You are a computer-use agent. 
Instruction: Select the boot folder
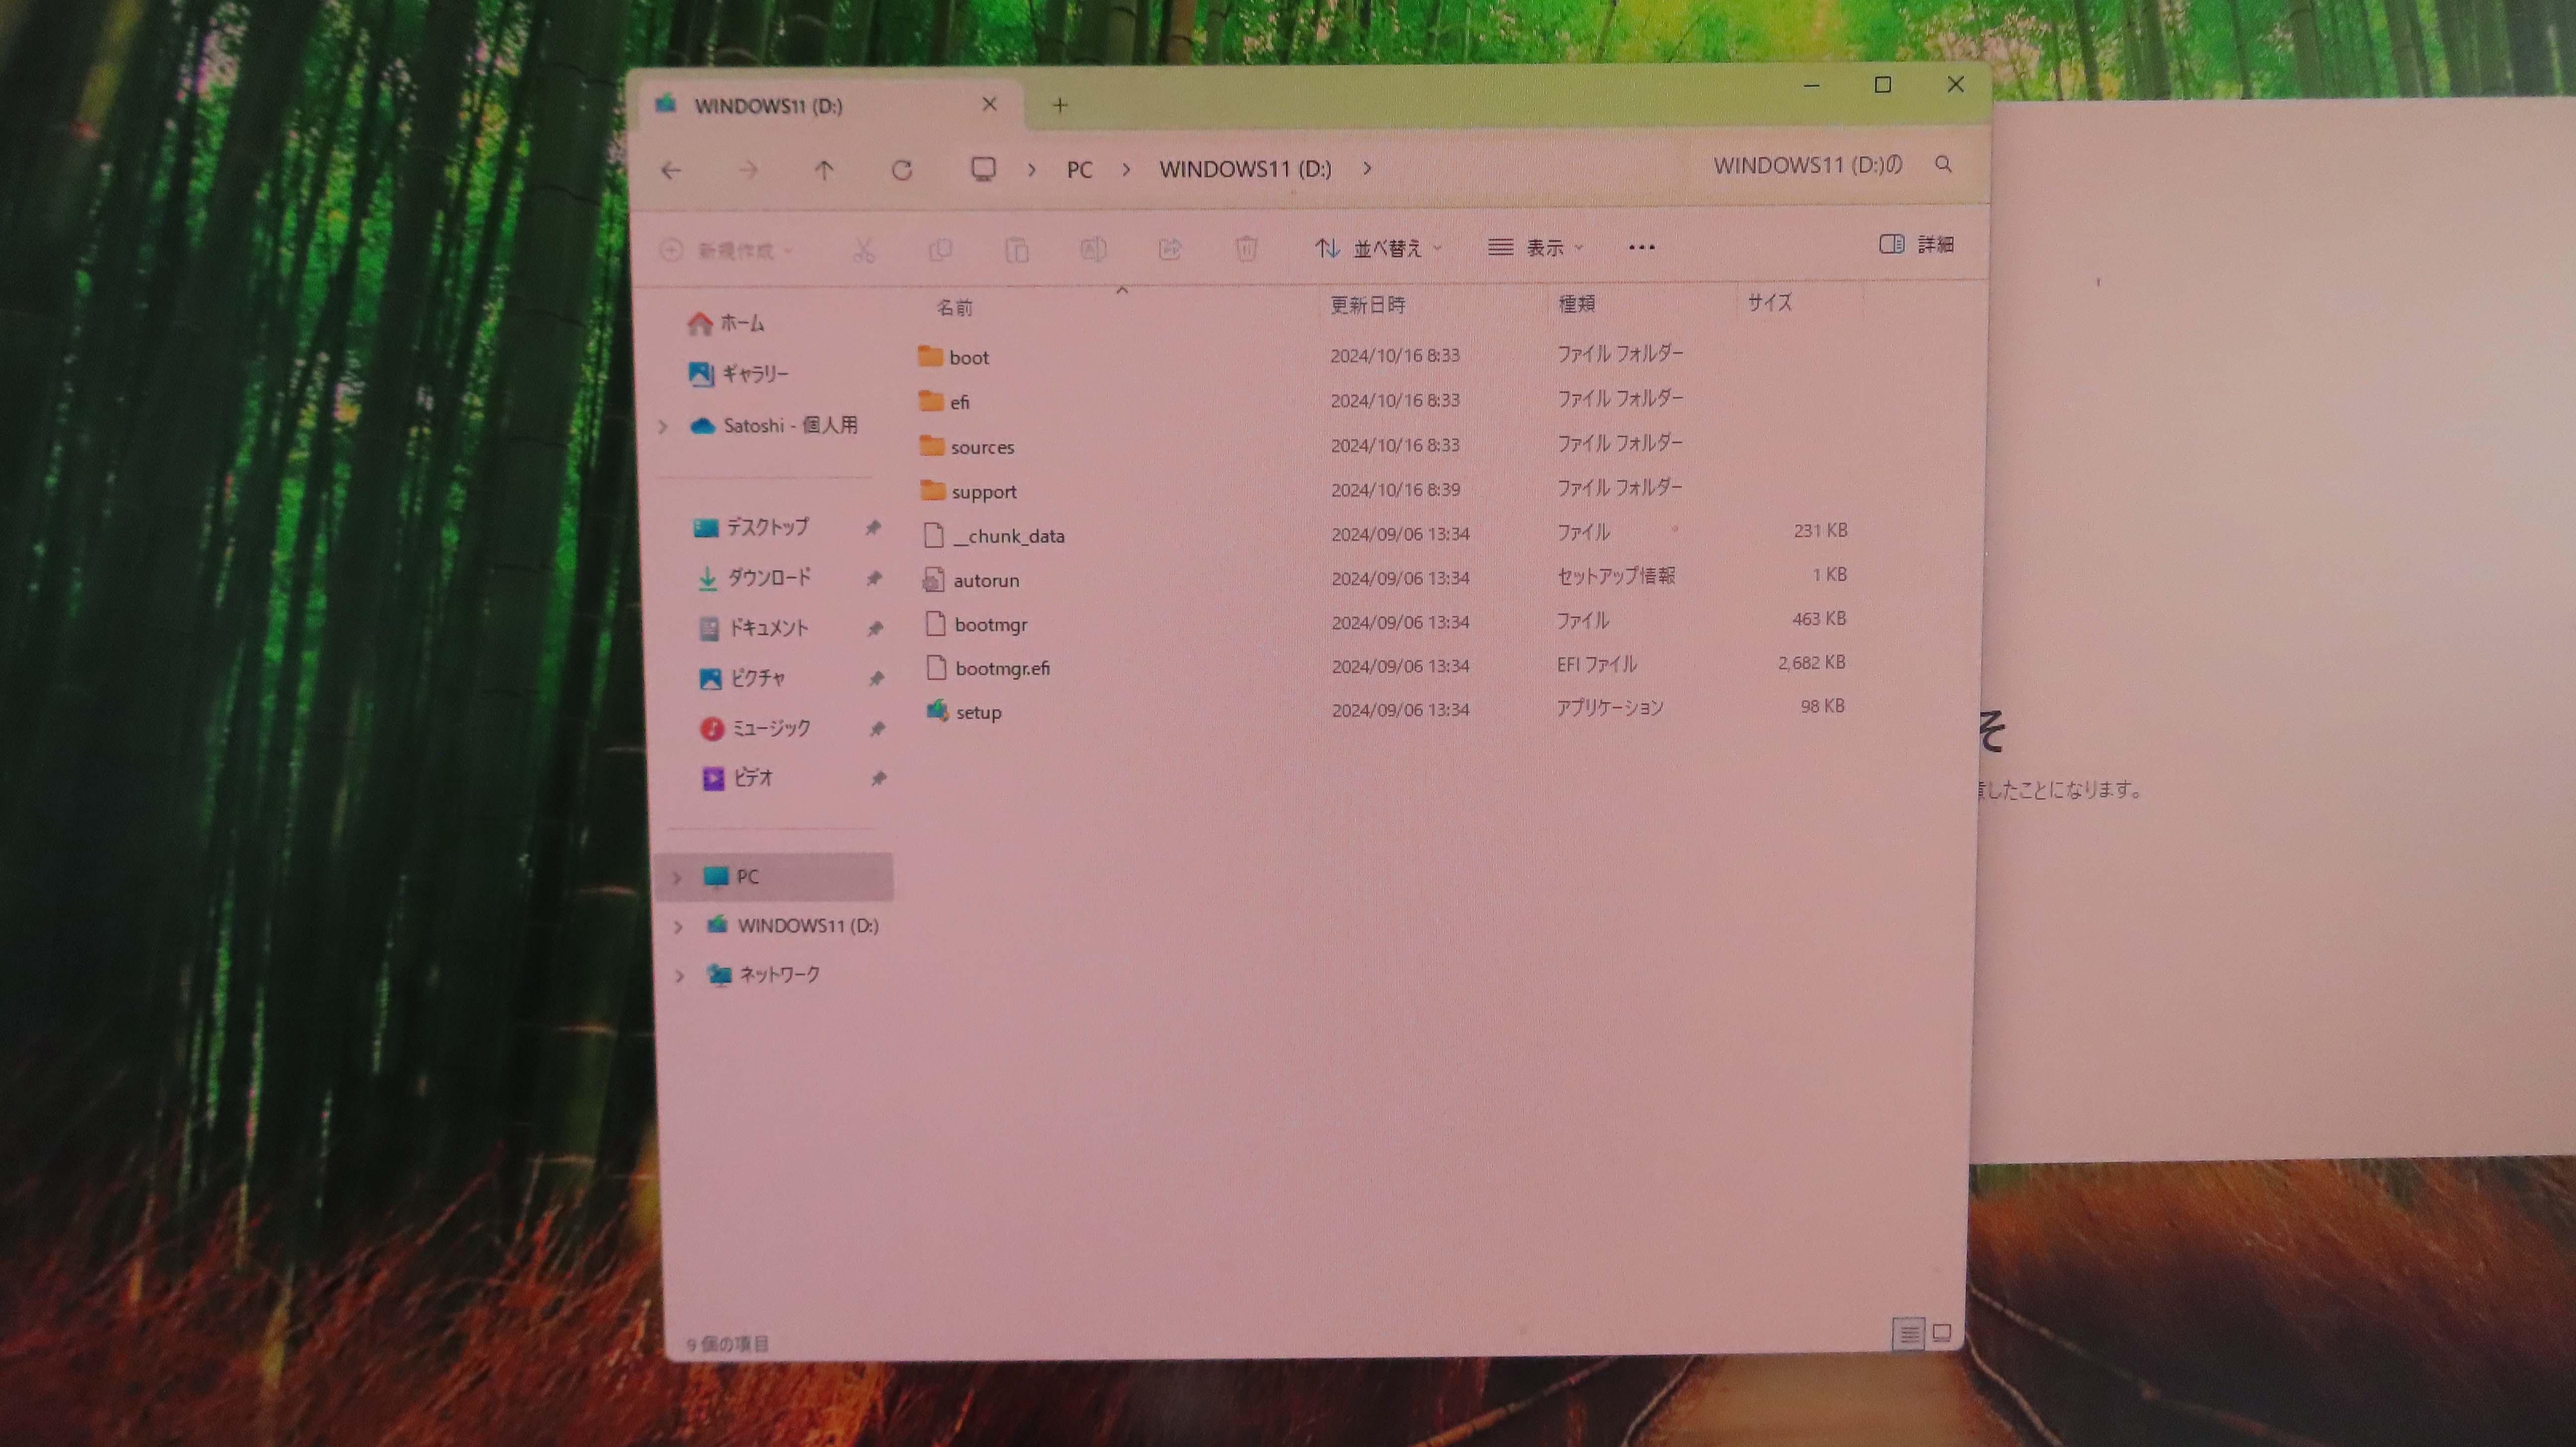click(953, 357)
